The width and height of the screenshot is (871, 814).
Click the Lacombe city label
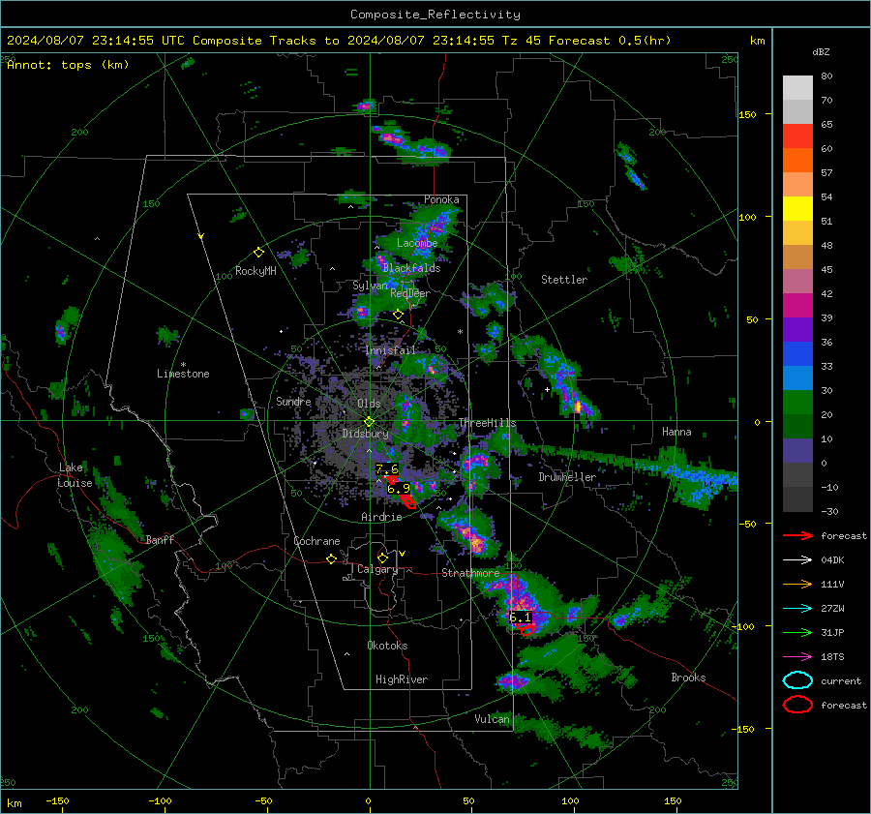pyautogui.click(x=417, y=243)
